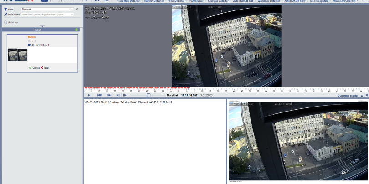Open the Filtre yok dropdown
This screenshot has height=184, width=369.
pos(47,10)
